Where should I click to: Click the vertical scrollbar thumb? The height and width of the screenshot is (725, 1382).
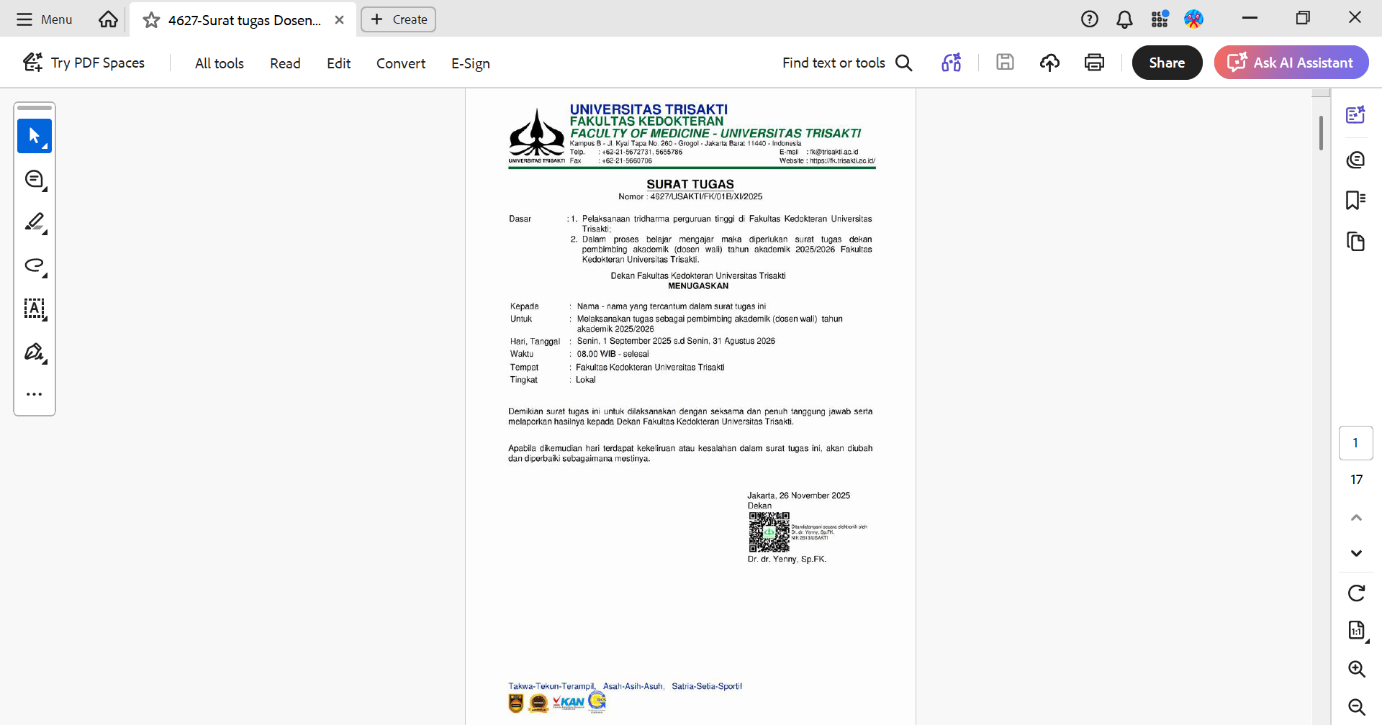pyautogui.click(x=1321, y=133)
